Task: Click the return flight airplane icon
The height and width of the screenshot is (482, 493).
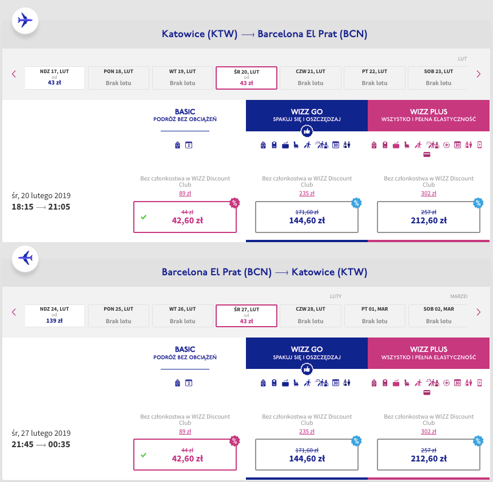Action: pyautogui.click(x=25, y=259)
